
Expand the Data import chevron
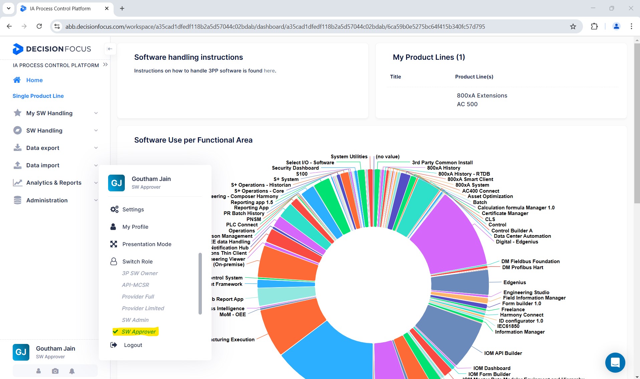(x=96, y=165)
